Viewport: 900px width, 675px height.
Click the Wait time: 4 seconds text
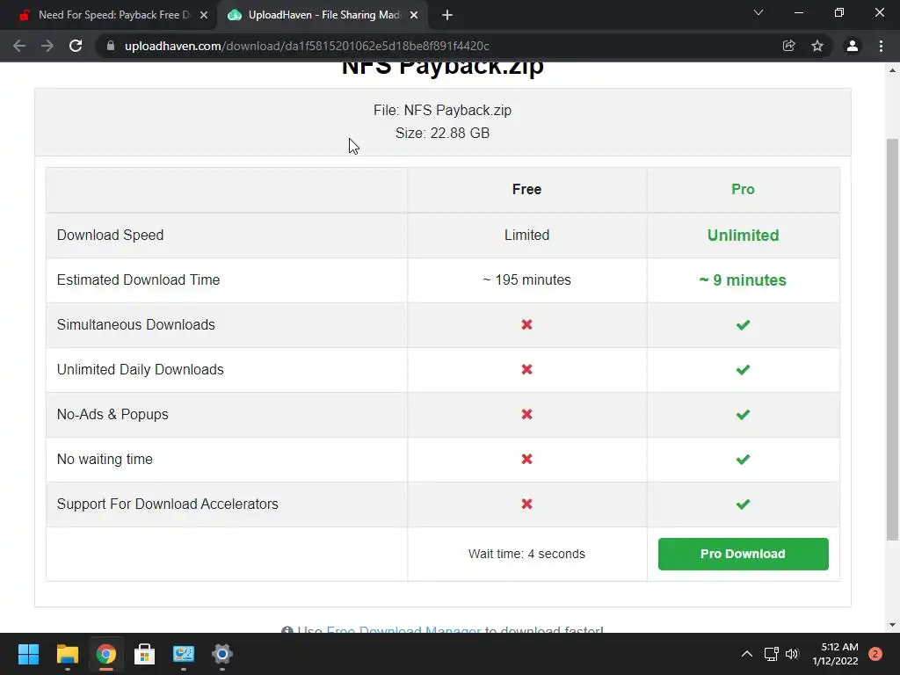(527, 554)
